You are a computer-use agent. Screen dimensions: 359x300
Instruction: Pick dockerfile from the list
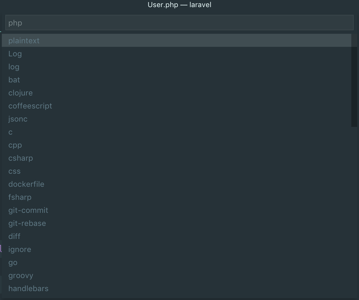pyautogui.click(x=26, y=184)
